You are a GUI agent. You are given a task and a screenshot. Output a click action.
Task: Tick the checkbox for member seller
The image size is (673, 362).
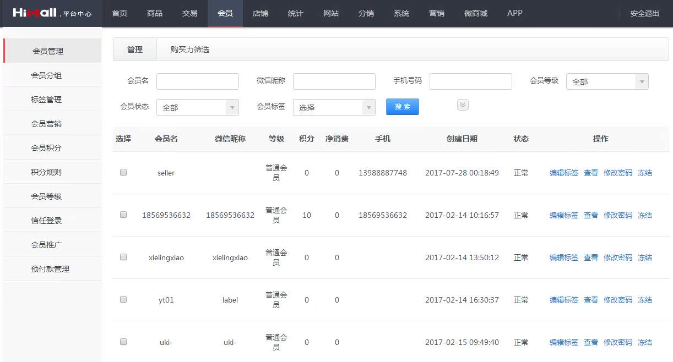tap(123, 172)
